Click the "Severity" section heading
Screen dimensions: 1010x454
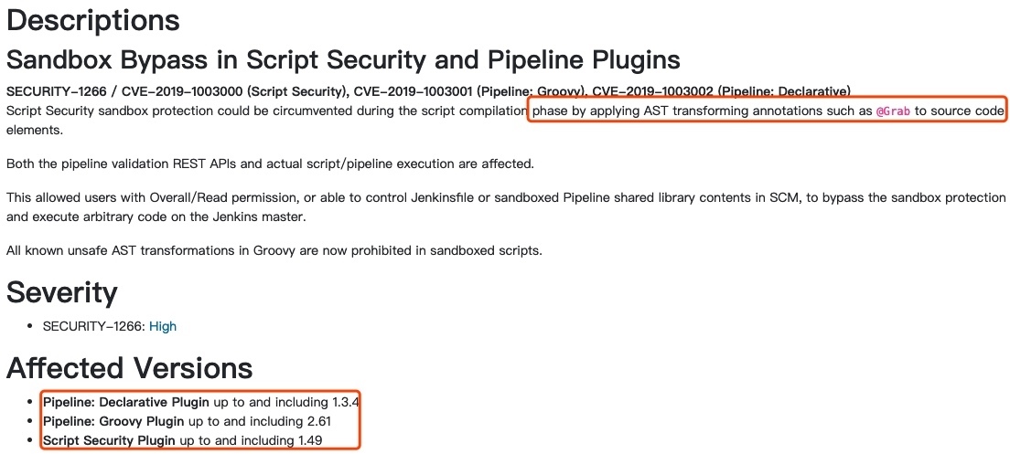(x=62, y=293)
